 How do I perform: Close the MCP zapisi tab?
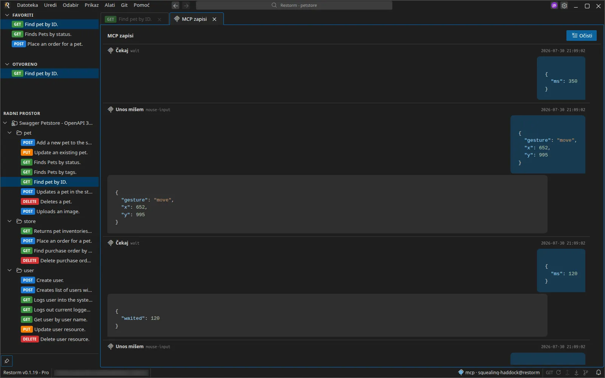click(214, 19)
